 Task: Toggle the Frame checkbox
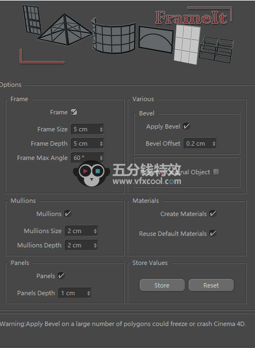(x=74, y=112)
